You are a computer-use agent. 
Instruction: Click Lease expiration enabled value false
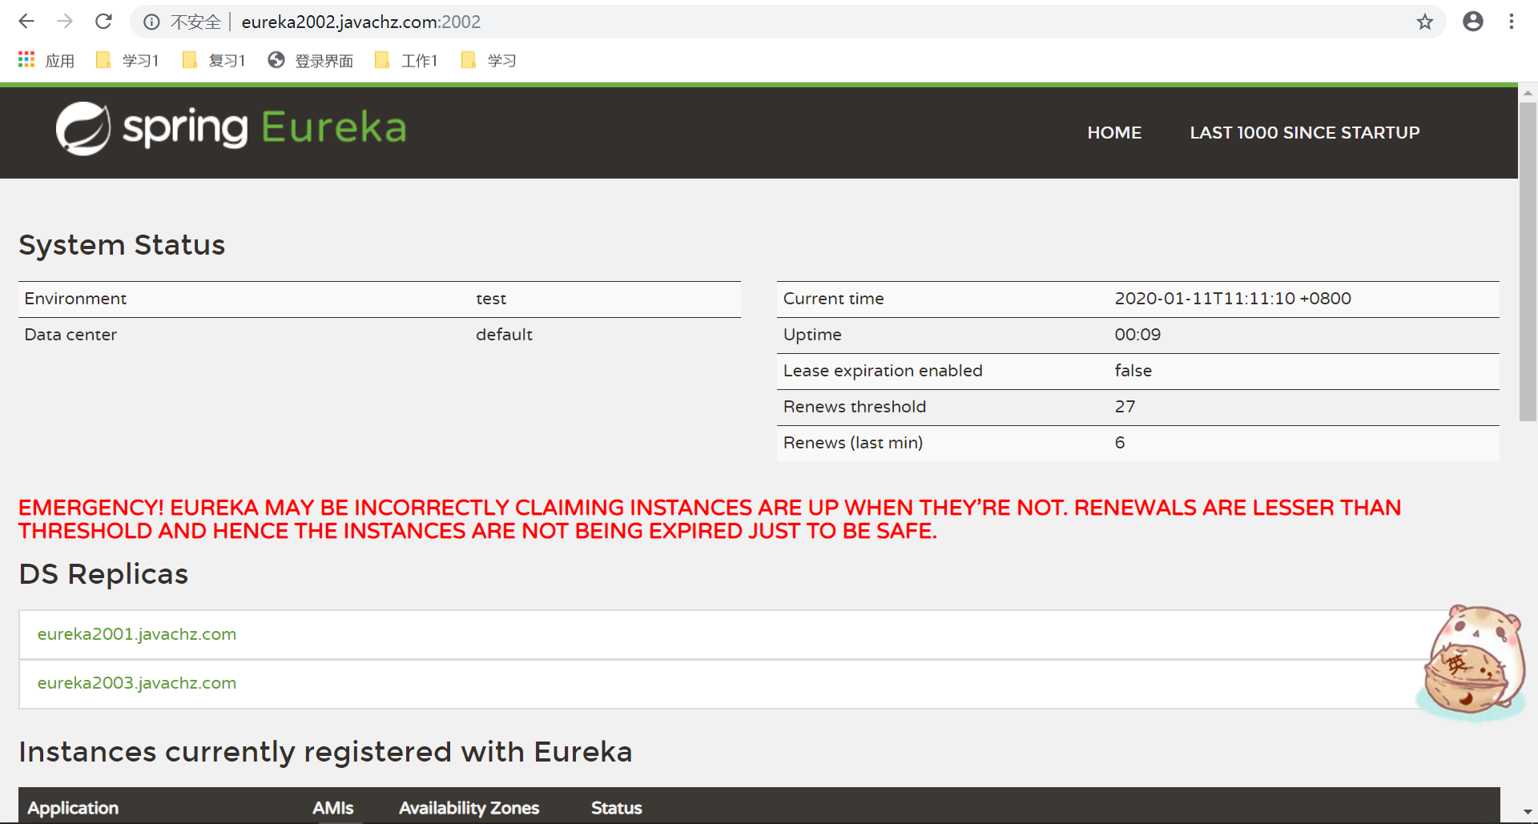[x=1133, y=371]
